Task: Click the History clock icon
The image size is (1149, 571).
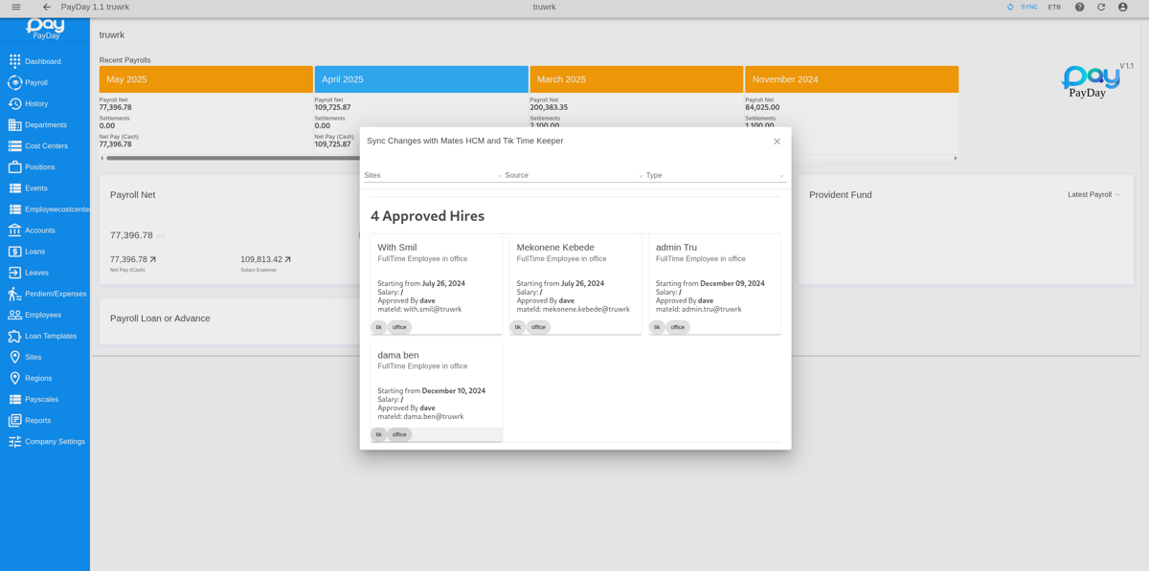Action: point(14,103)
